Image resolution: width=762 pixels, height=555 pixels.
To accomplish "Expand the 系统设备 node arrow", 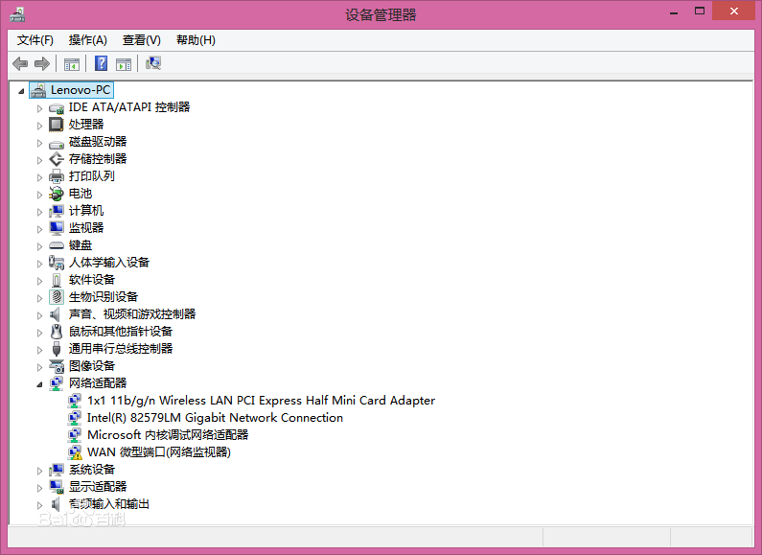I will point(39,471).
